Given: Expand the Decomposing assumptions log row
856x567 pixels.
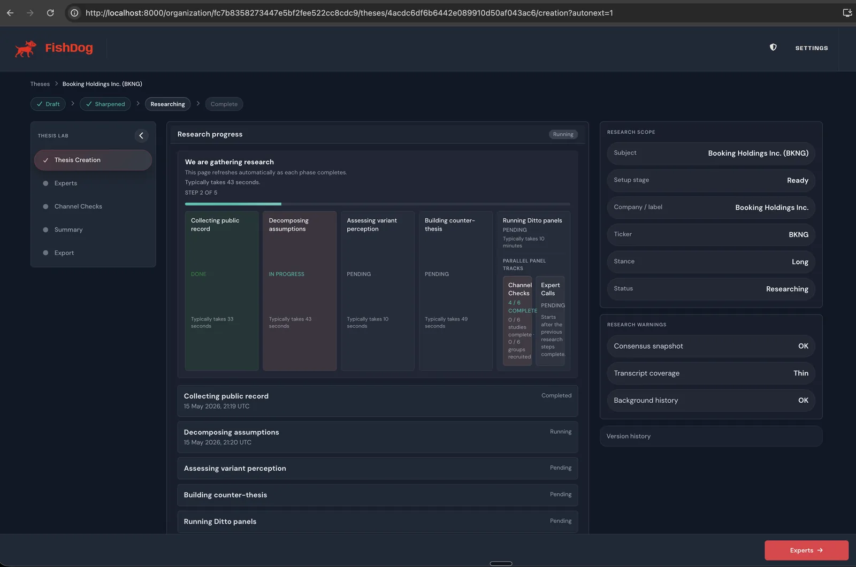Looking at the screenshot, I should [378, 437].
